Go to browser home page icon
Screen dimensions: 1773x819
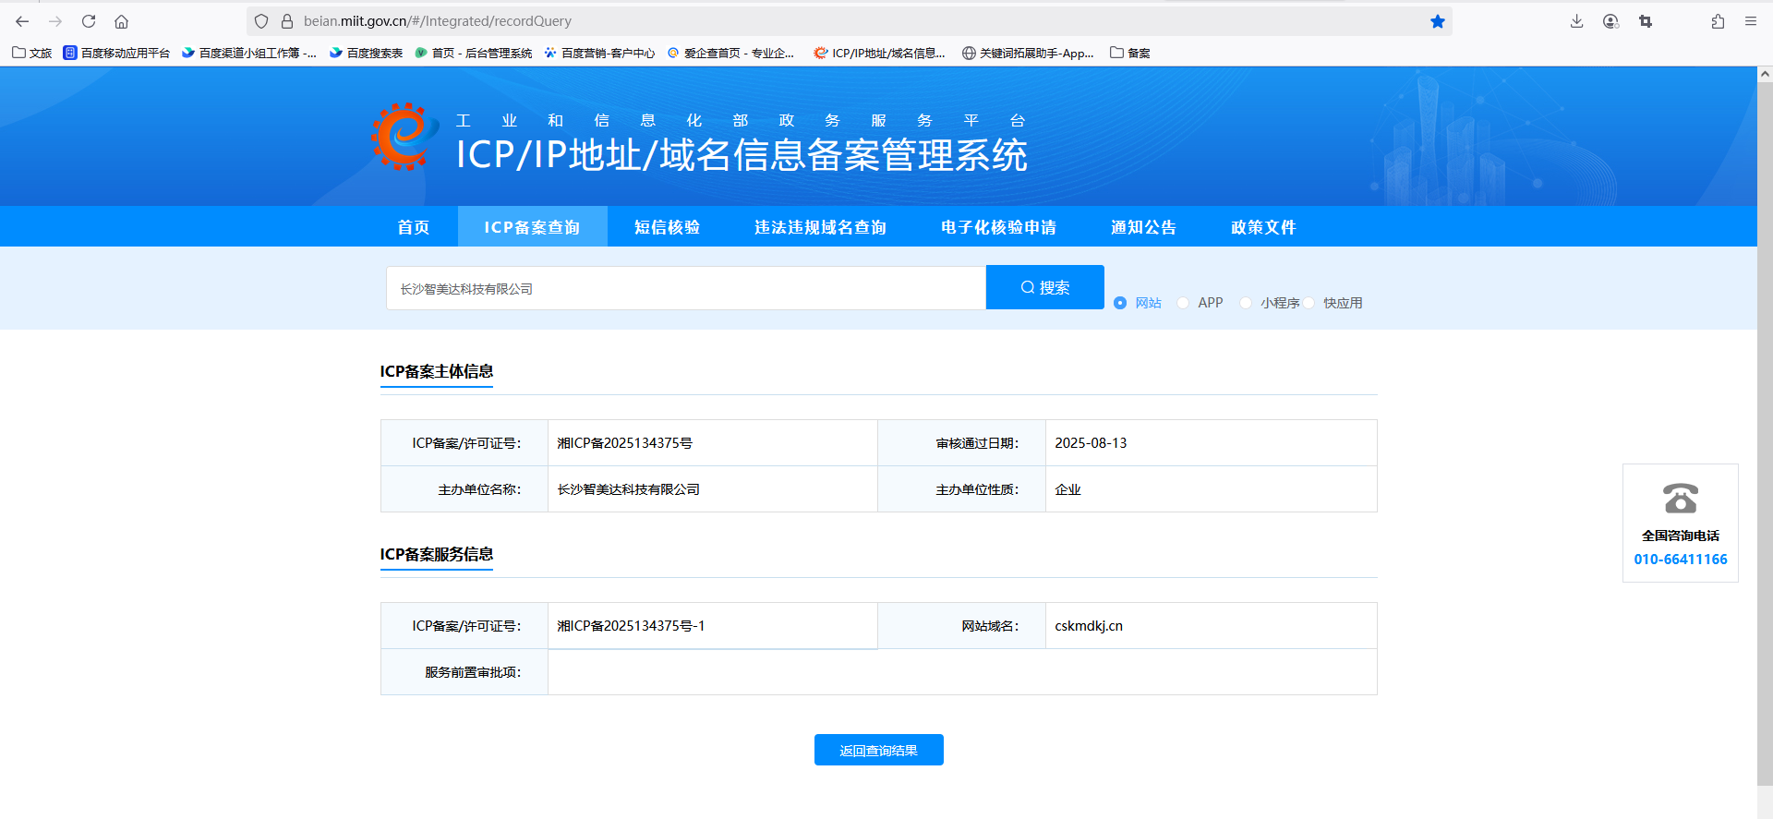121,21
